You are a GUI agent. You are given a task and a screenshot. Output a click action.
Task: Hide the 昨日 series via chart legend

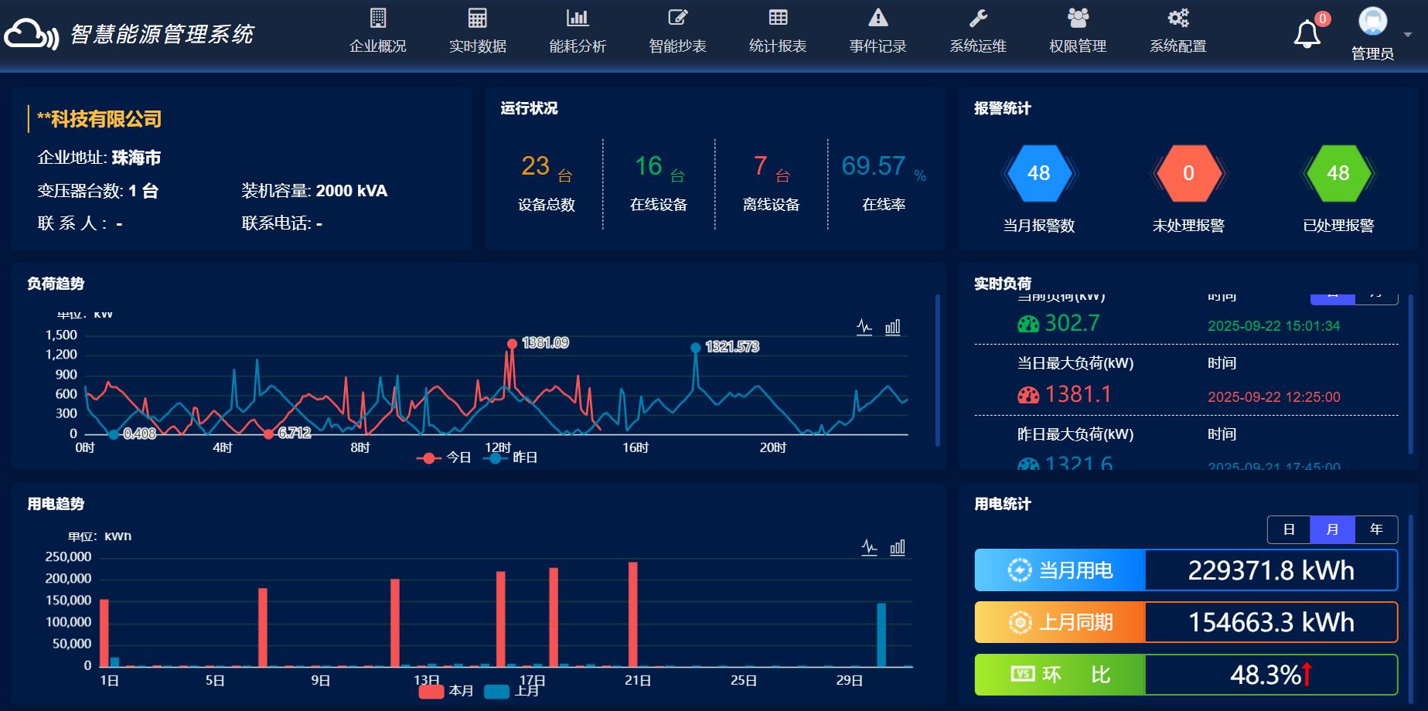point(512,457)
